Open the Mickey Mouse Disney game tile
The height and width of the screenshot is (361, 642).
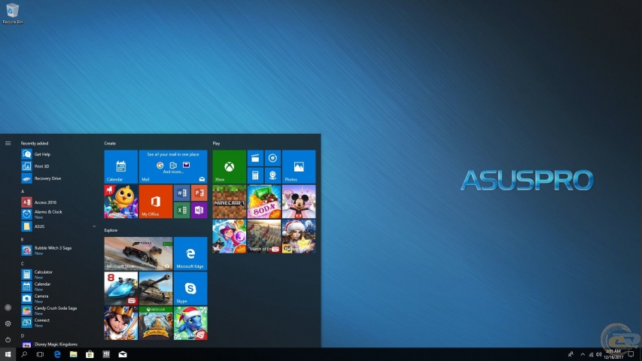(299, 202)
